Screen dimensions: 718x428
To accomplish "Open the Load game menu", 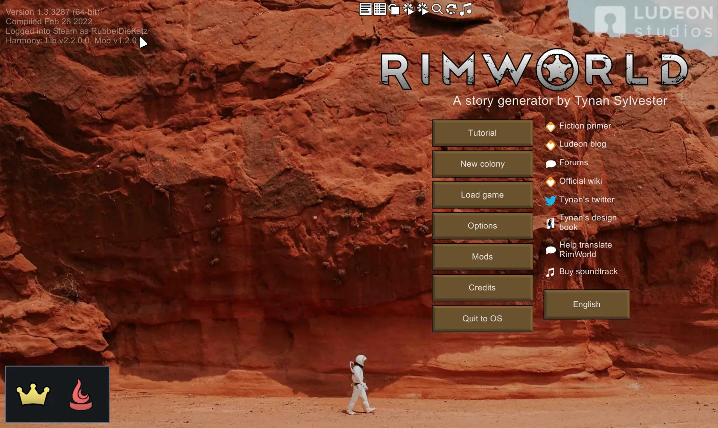I will pos(482,195).
